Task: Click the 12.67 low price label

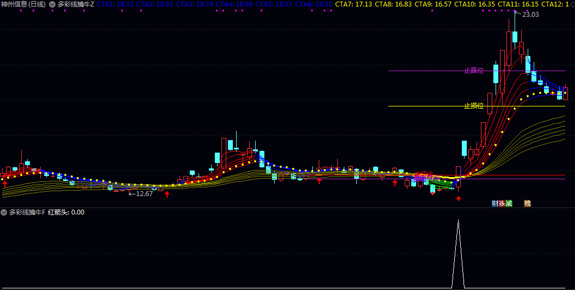Action: 144,194
